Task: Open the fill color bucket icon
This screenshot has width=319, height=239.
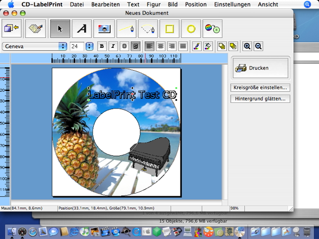Action: 208,46
